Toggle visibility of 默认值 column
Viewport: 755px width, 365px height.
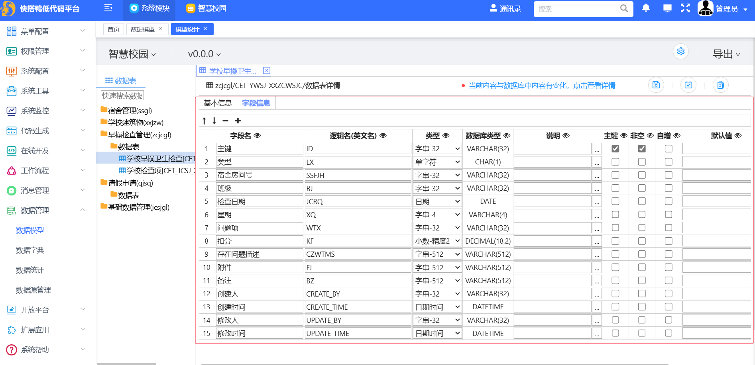click(738, 135)
